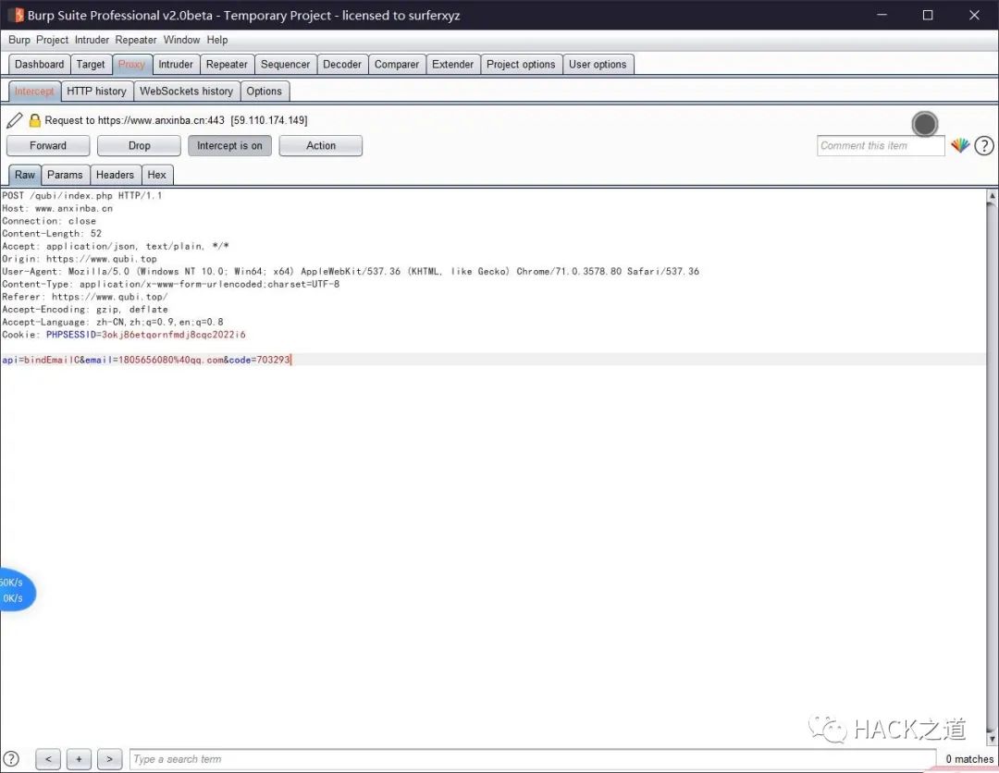Click the pencil edit icon beside request target

click(x=15, y=120)
